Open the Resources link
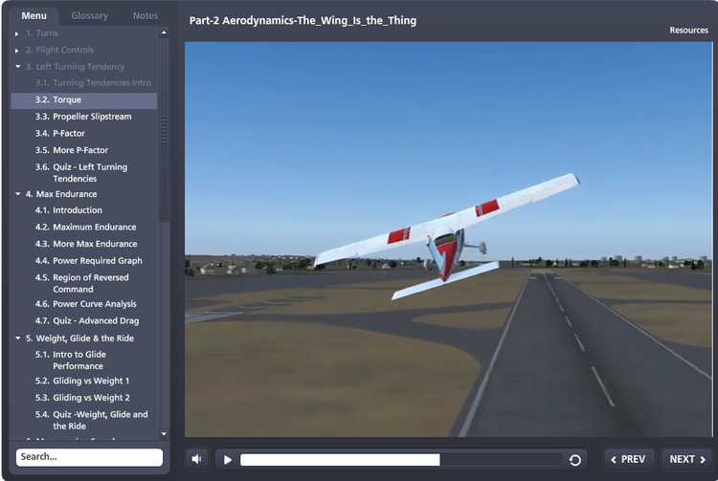This screenshot has height=481, width=718. [x=688, y=31]
